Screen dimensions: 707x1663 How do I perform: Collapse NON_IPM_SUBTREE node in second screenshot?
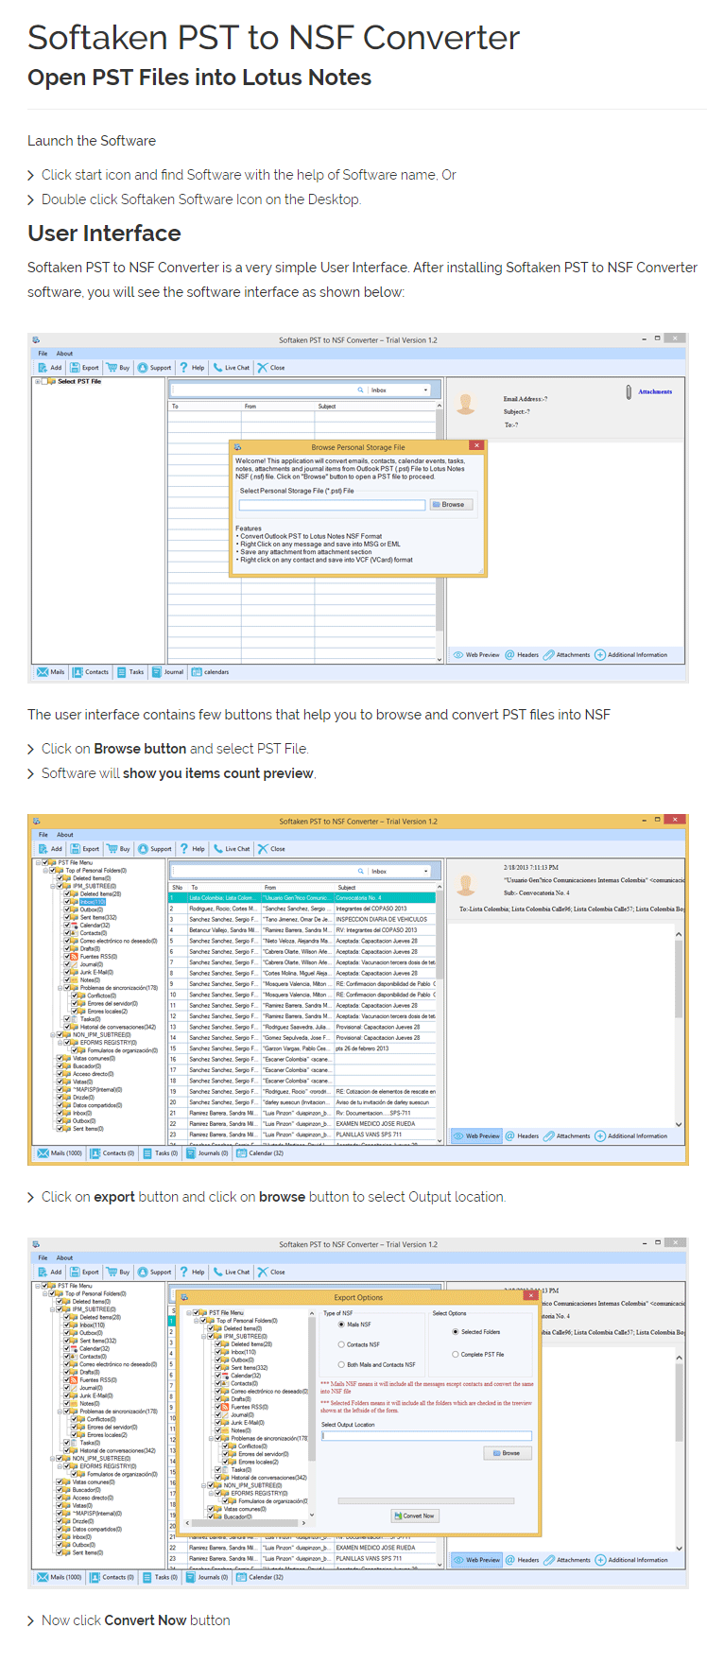click(53, 1034)
